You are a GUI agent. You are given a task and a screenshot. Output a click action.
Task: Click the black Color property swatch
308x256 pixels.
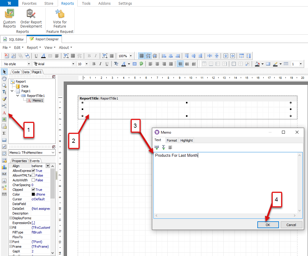(x=33, y=194)
